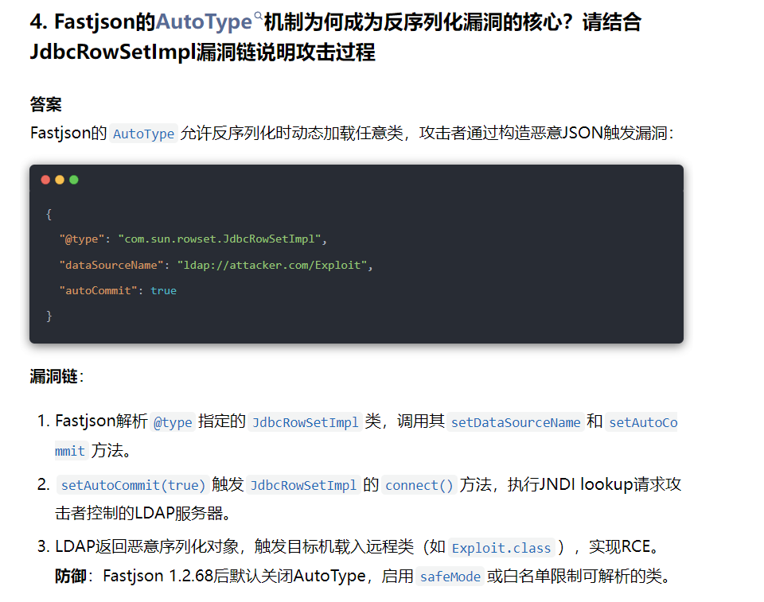Click the @type inline code in step 1
764x602 pixels.
tap(173, 422)
